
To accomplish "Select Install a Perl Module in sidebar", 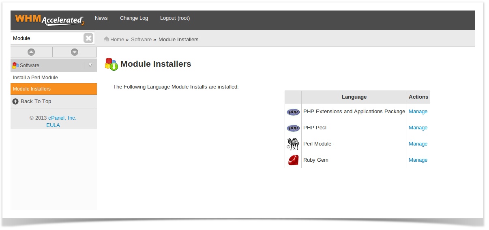I will pyautogui.click(x=35, y=78).
